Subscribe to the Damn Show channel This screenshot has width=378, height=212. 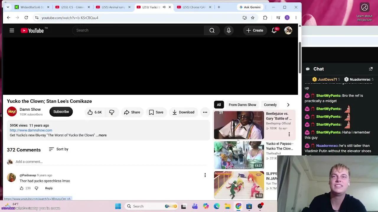click(x=61, y=112)
